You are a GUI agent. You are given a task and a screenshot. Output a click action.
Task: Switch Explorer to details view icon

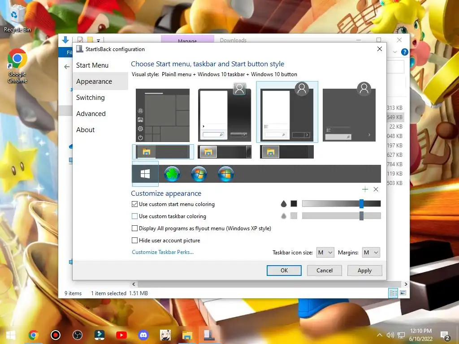pos(393,293)
